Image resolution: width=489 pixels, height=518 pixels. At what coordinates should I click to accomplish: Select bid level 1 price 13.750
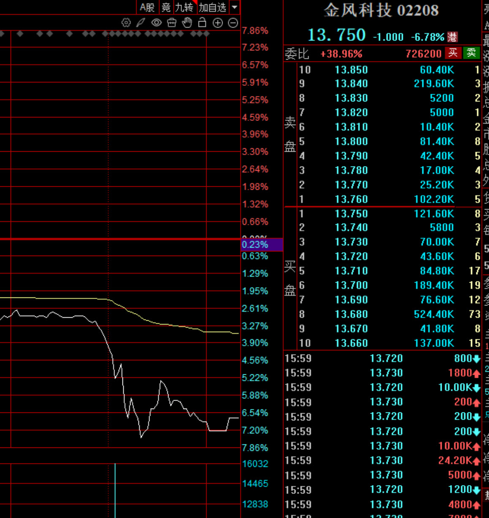click(351, 214)
